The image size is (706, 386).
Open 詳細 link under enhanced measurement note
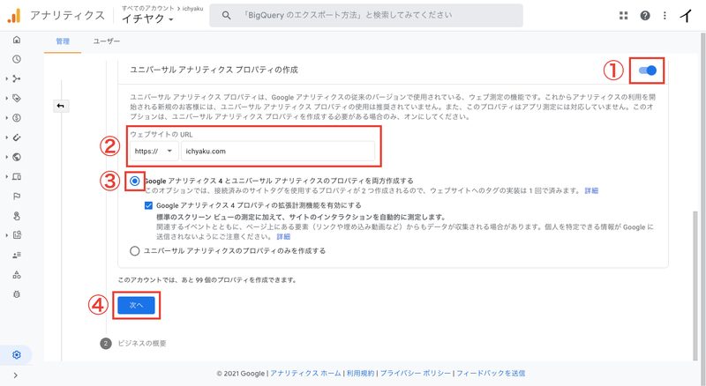pos(283,237)
